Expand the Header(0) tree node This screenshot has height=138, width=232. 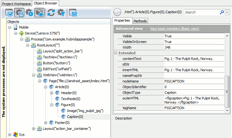[51, 93]
